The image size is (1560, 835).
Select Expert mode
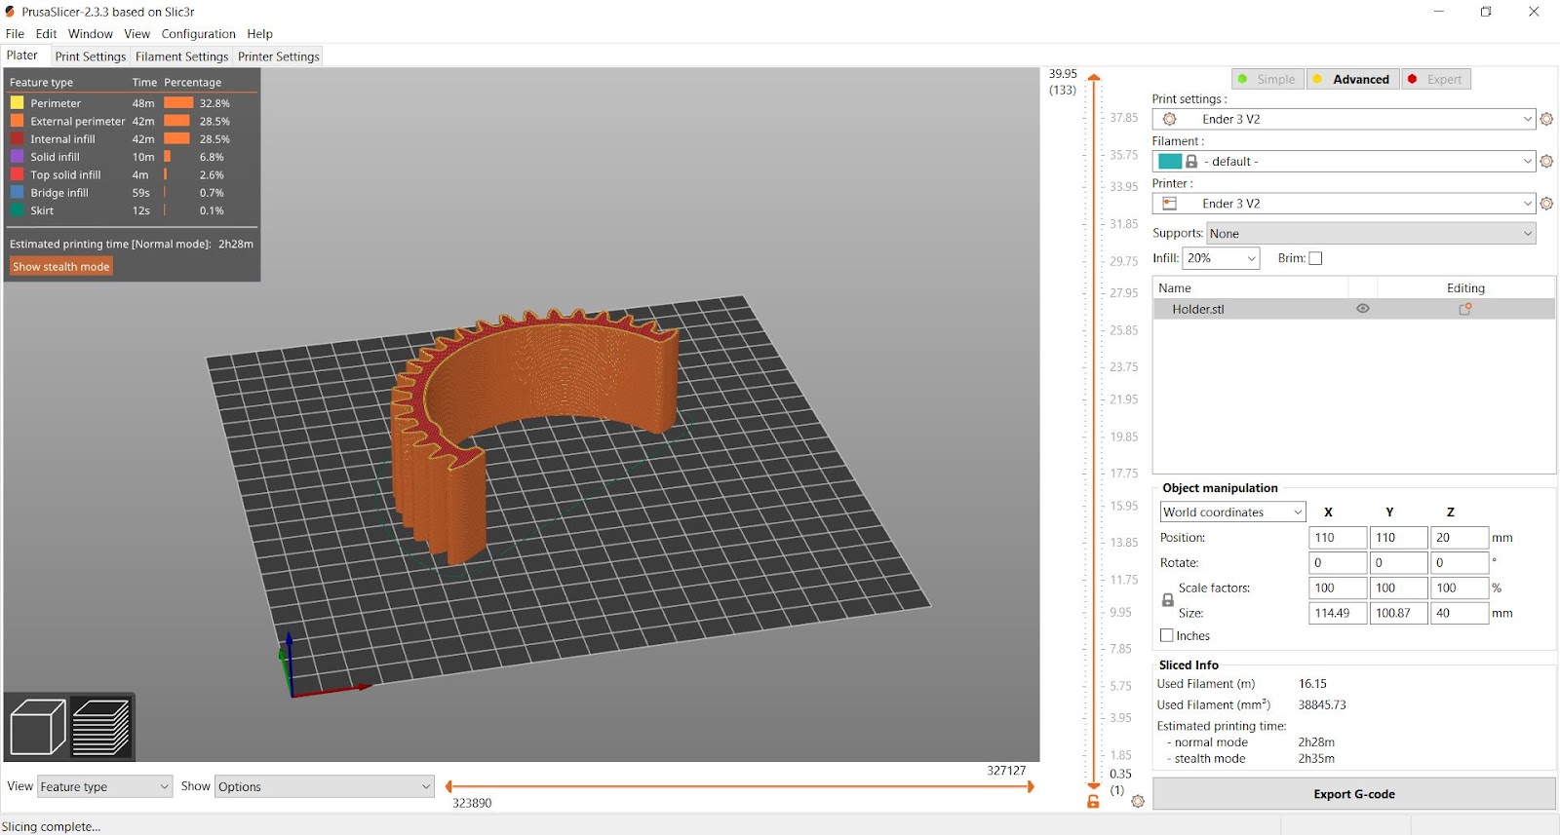pyautogui.click(x=1435, y=79)
